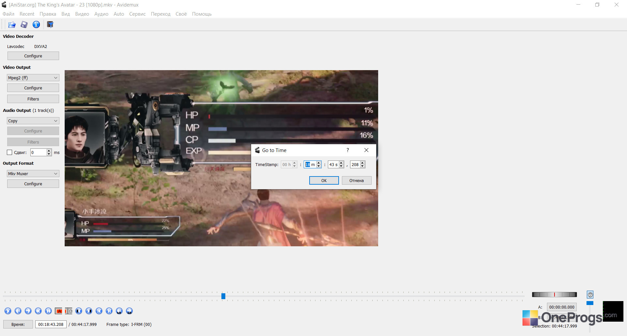Click marker A time 00:00:00.000 button
The width and height of the screenshot is (627, 336).
point(562,307)
